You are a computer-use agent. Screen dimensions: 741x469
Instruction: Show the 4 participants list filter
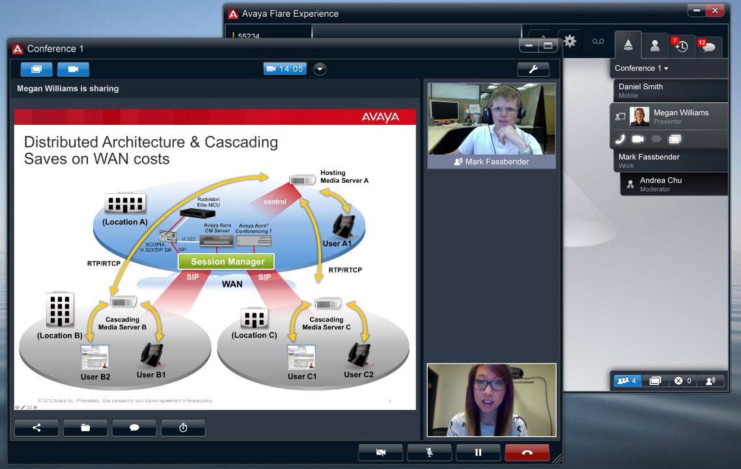627,381
